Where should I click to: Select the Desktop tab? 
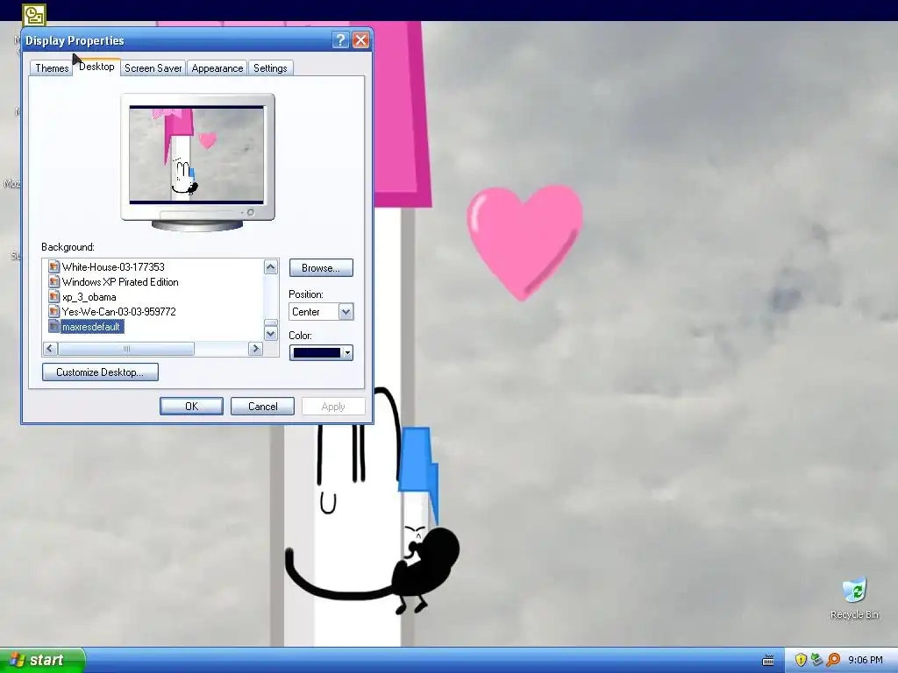pyautogui.click(x=96, y=67)
